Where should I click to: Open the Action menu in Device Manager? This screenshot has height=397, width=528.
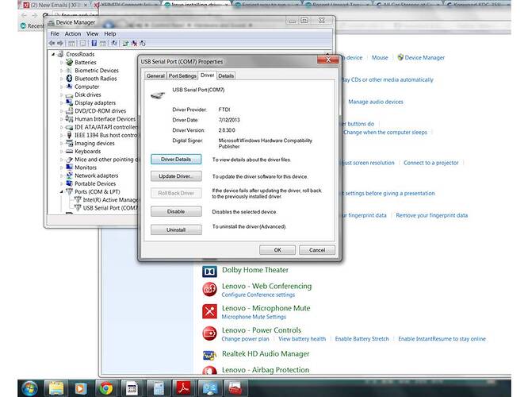click(73, 33)
